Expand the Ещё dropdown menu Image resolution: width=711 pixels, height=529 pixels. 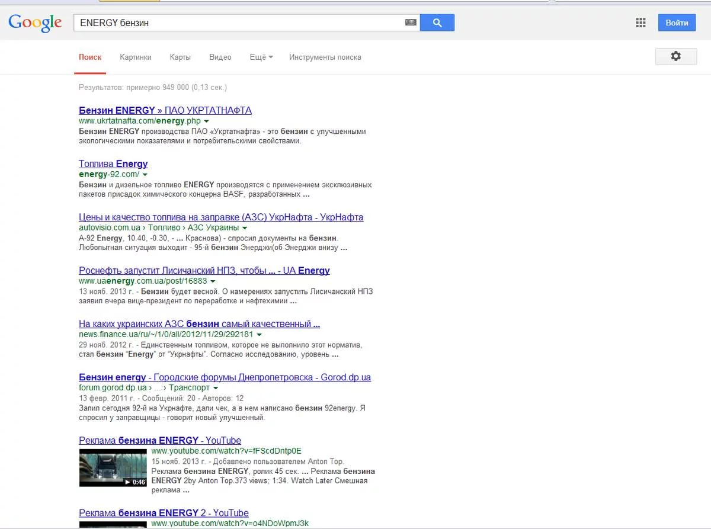pyautogui.click(x=261, y=57)
